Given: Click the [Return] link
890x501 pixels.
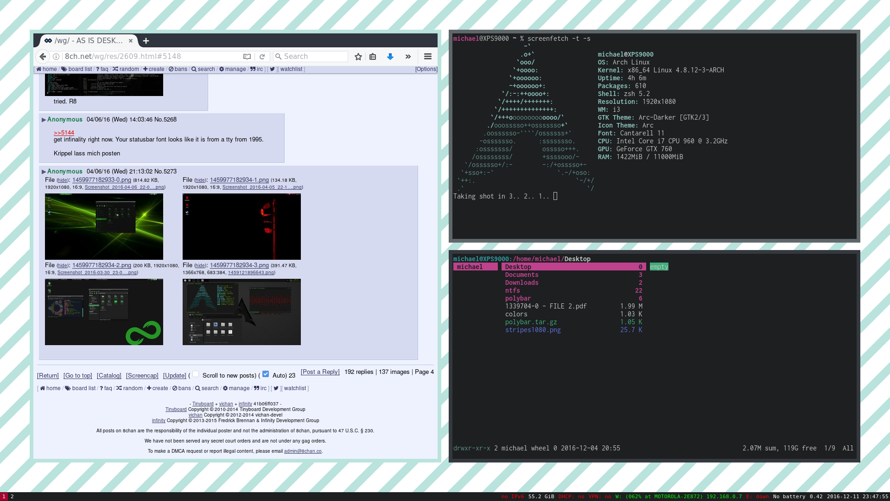Looking at the screenshot, I should pyautogui.click(x=48, y=376).
